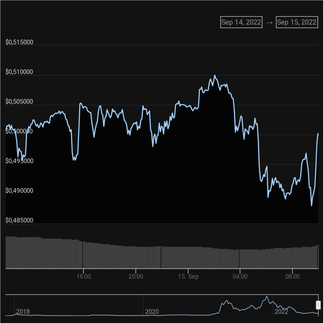Click the 2018 label in the navigator
This screenshot has height=324, width=324.
[23, 312]
